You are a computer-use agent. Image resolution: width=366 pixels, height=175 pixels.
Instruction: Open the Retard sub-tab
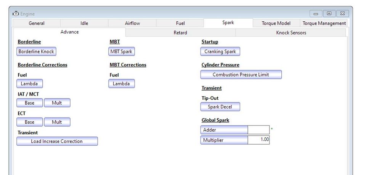pos(180,33)
